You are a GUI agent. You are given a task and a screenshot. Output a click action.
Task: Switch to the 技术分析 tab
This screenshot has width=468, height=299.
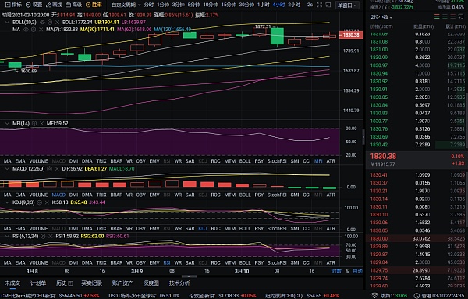click(179, 283)
